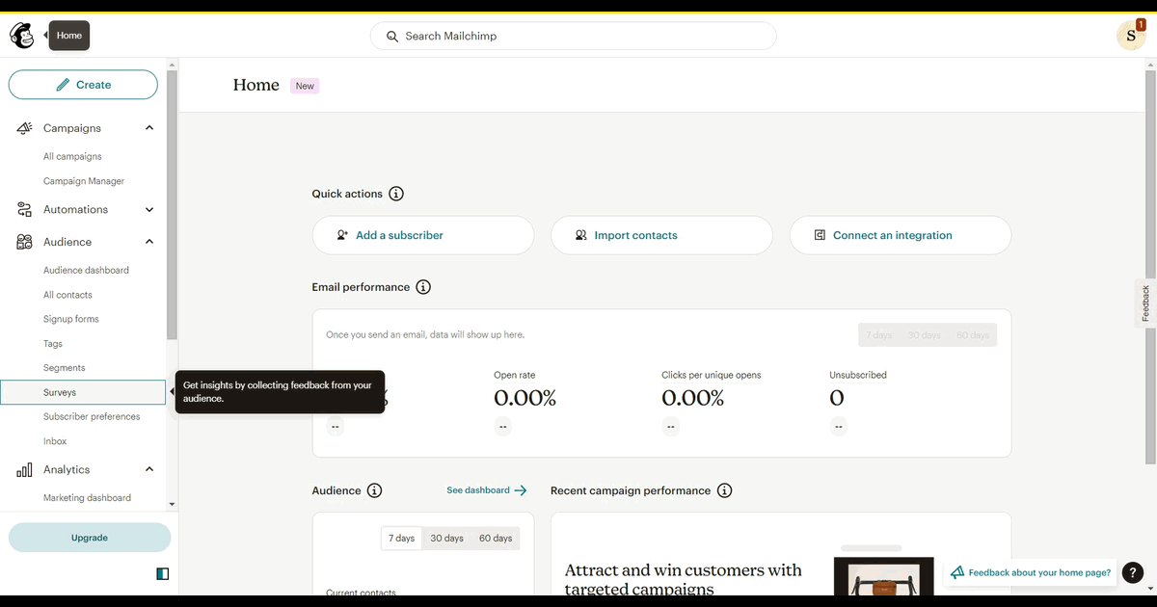Go to Audience dashboard

[86, 271]
